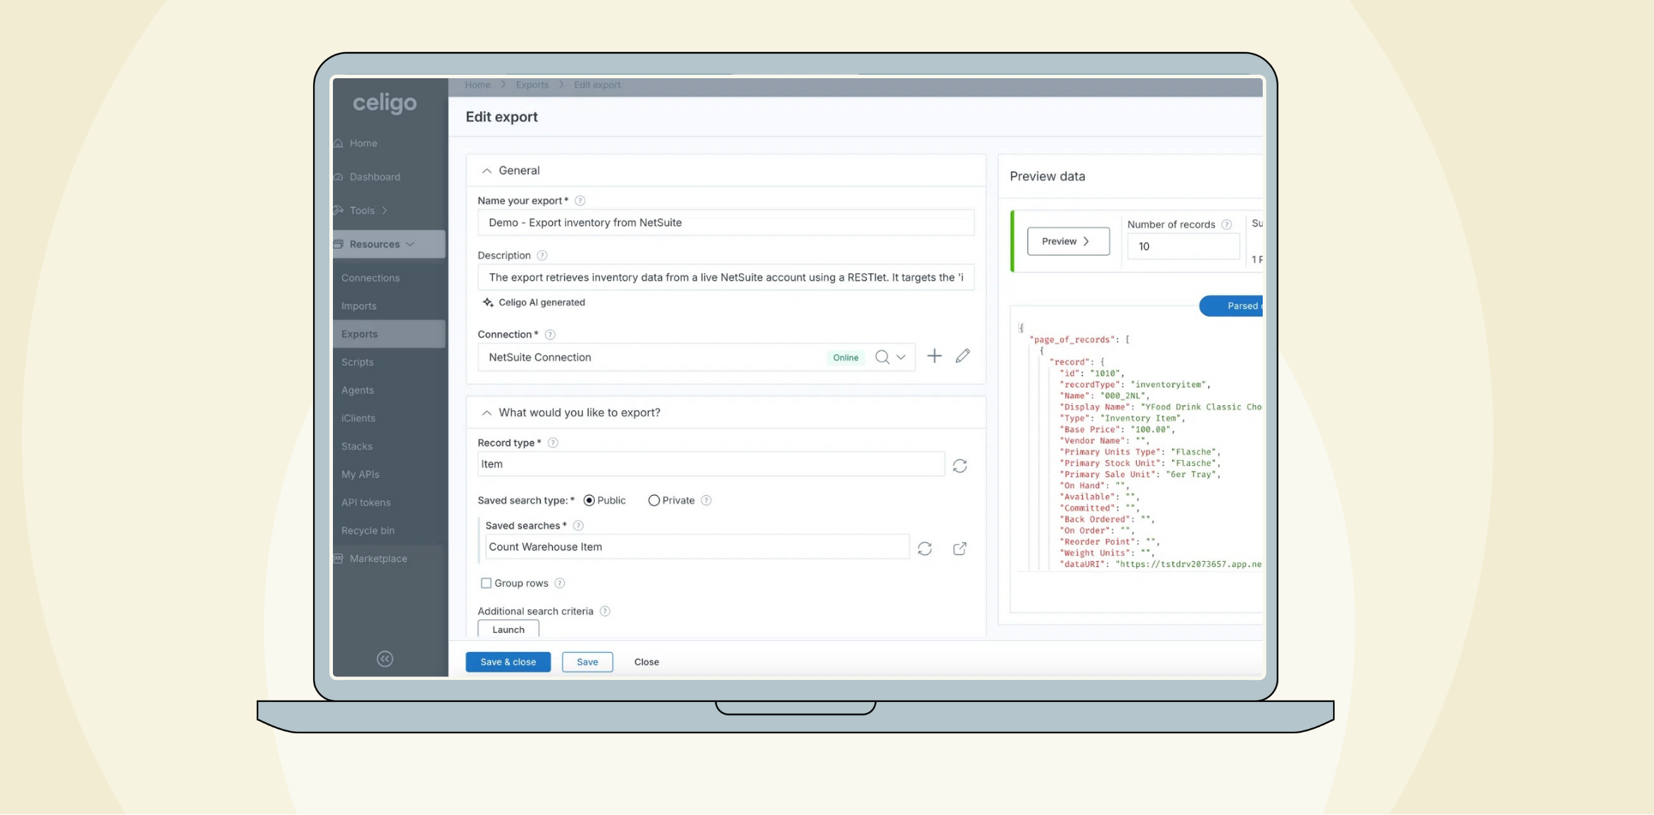Open help for Connection
Viewport: 1654px width, 815px height.
[x=550, y=335]
